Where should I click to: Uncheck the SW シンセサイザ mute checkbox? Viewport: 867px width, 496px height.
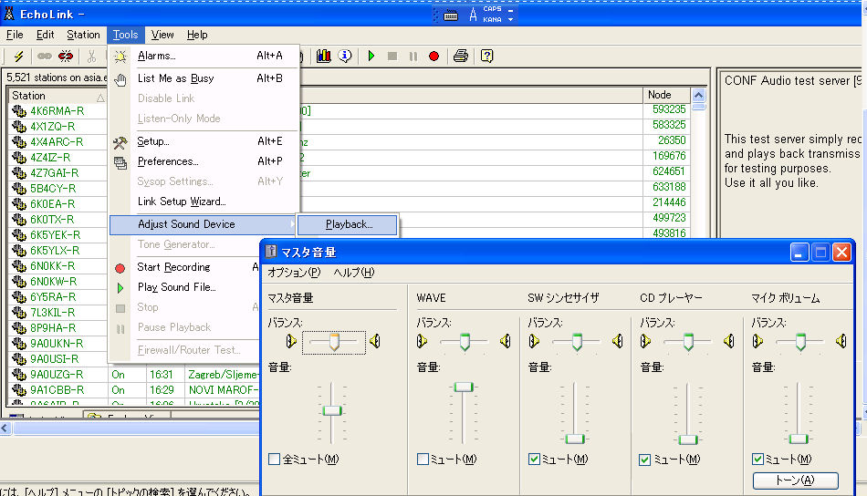click(x=534, y=459)
